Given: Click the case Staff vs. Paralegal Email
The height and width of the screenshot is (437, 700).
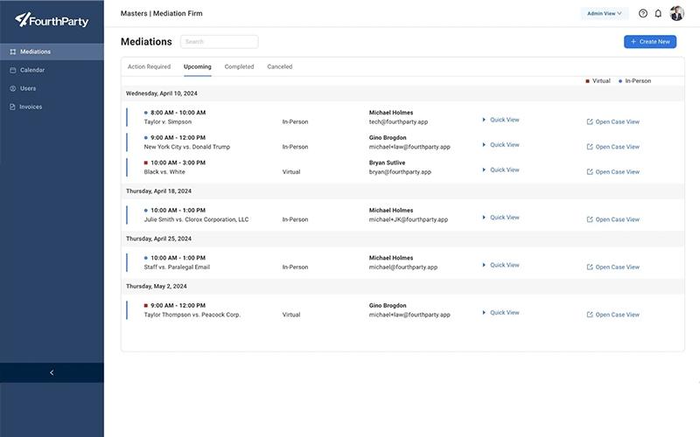Looking at the screenshot, I should click(x=177, y=267).
